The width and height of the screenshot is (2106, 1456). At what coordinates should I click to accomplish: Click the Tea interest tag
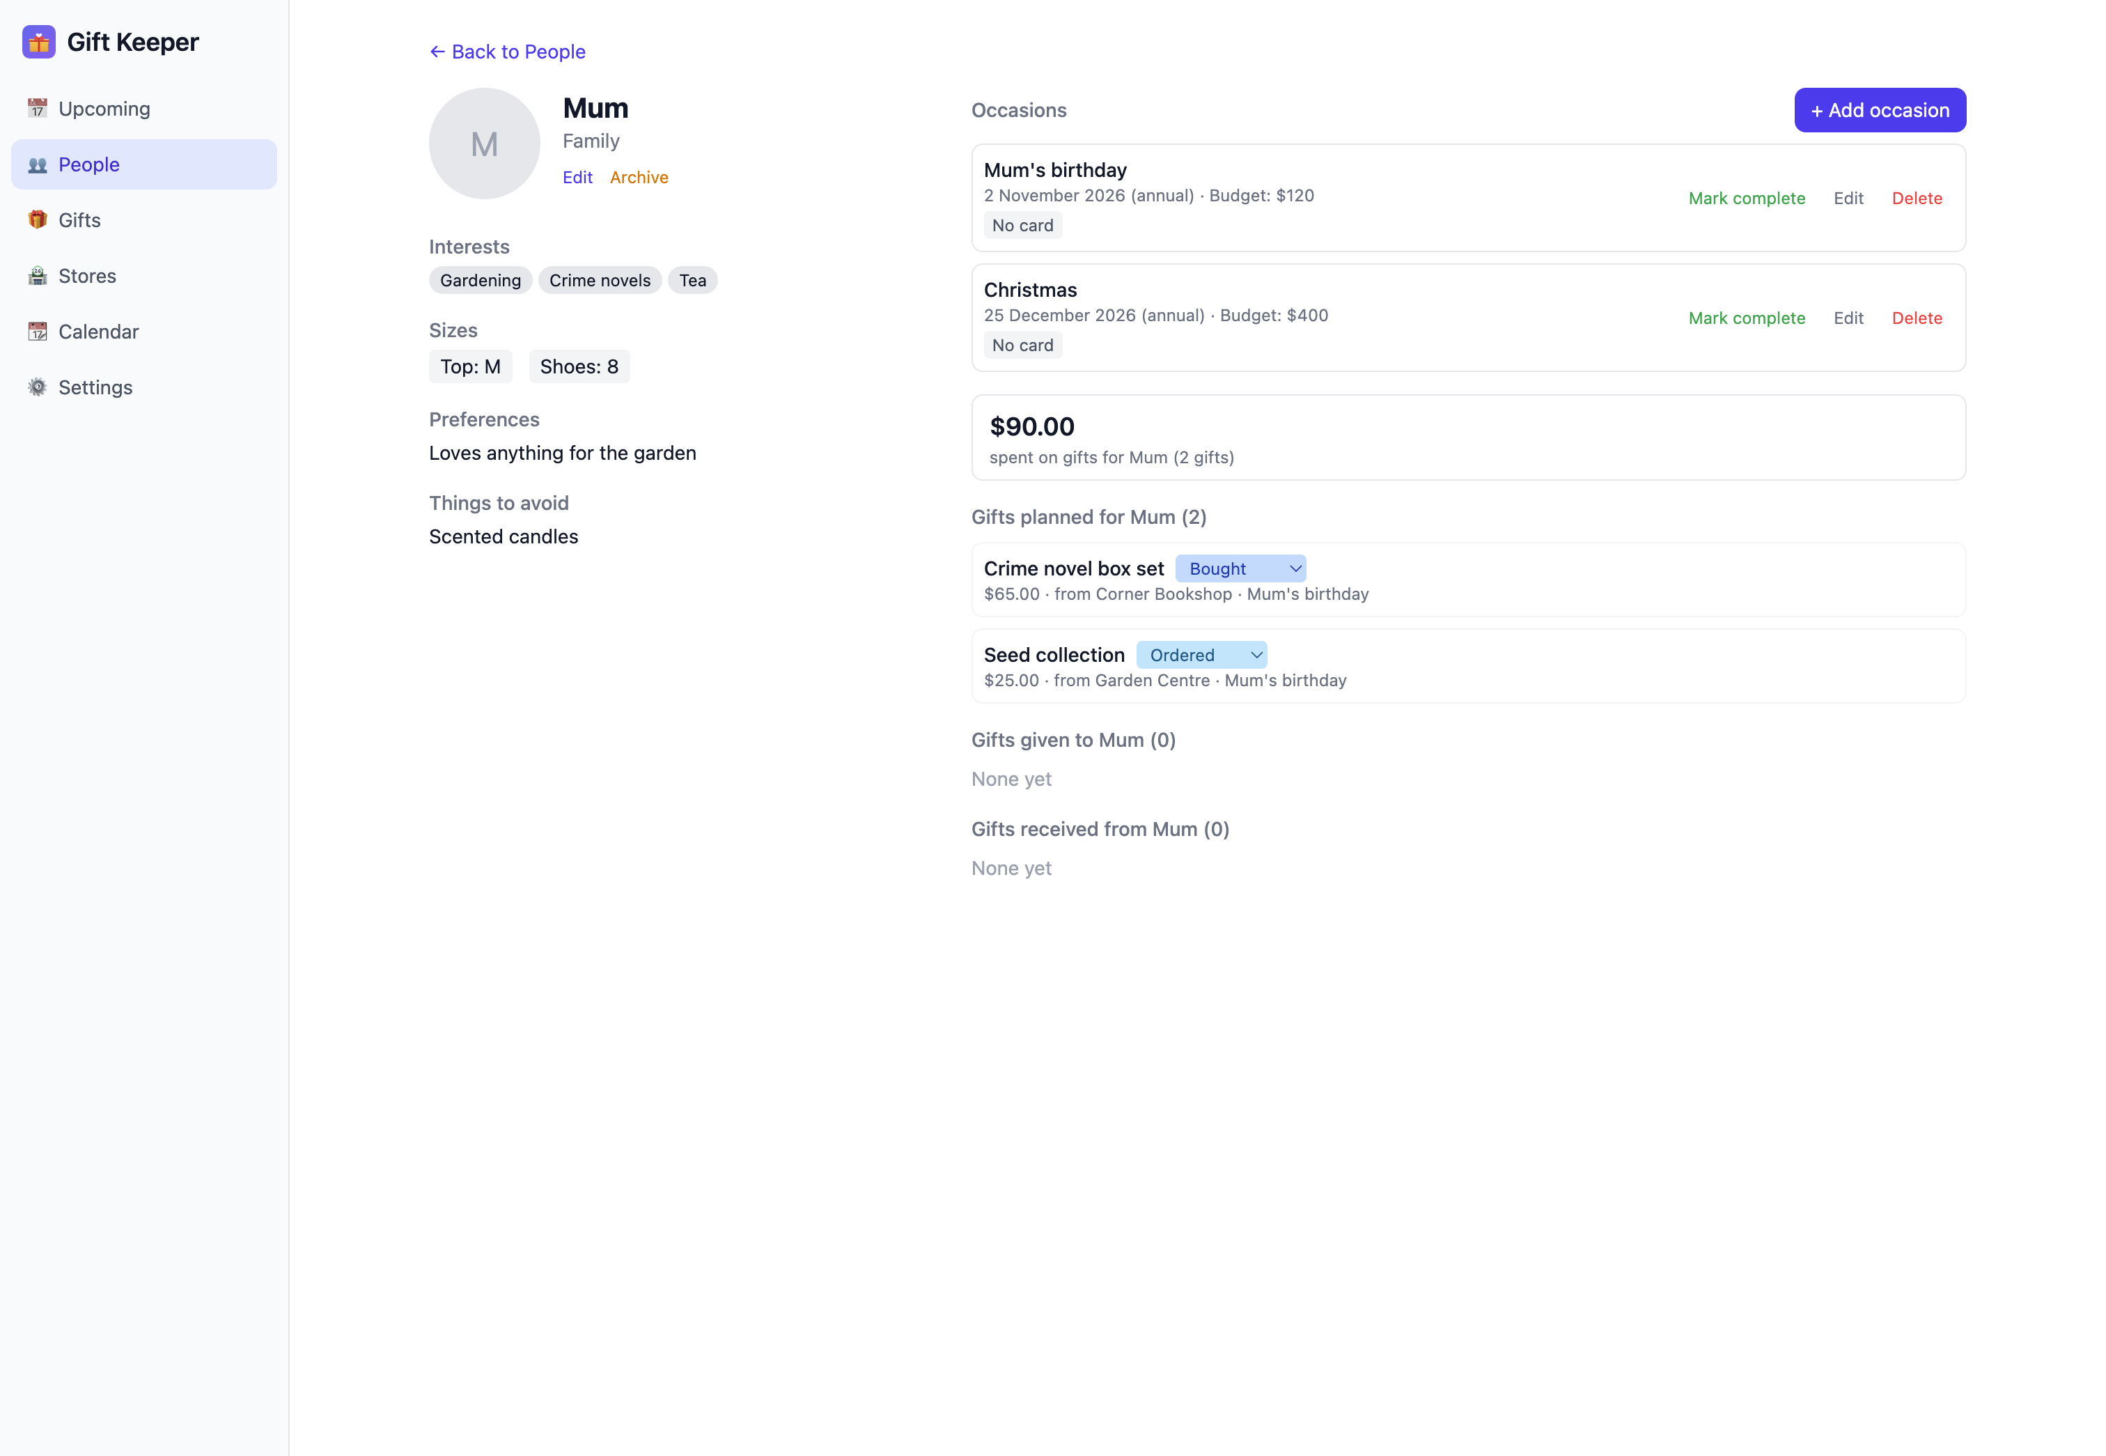pos(692,280)
